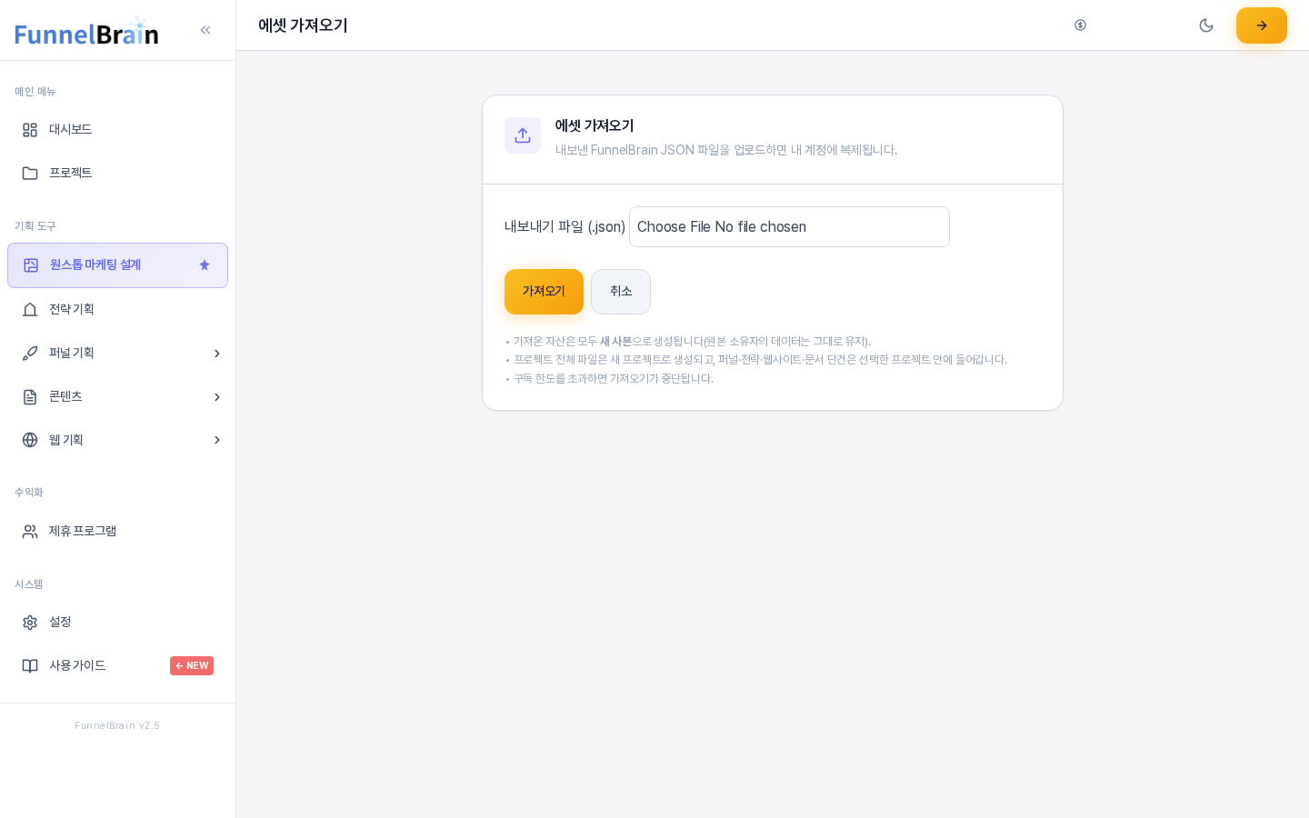1309x818 pixels.
Task: Click the gear icon beside 설정
Action: 30,623
